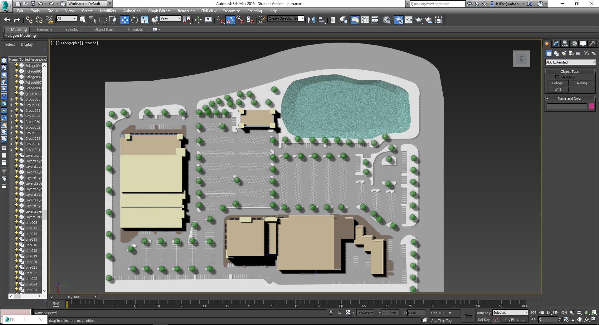Toggle visibility bulb for Group030
Screen dimensions: 599x325
(17, 122)
